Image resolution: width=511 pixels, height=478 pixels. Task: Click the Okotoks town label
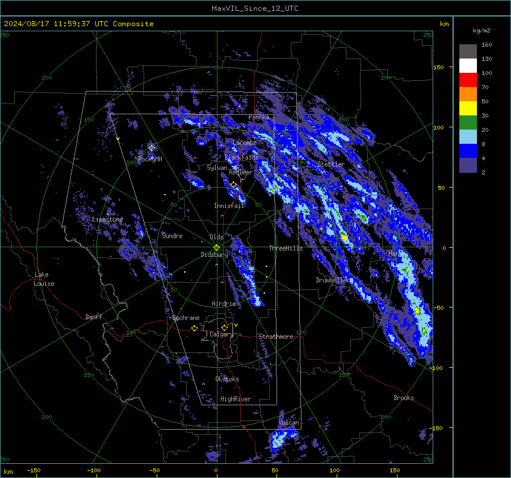(x=227, y=379)
